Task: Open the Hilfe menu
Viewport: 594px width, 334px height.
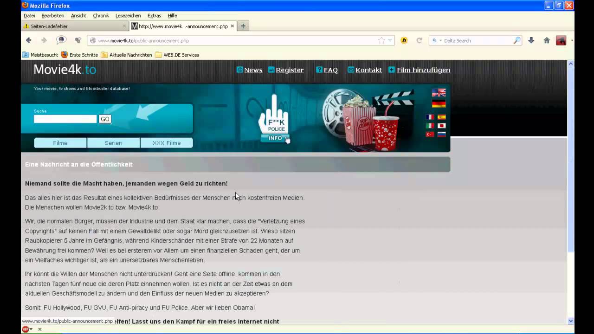Action: (172, 15)
